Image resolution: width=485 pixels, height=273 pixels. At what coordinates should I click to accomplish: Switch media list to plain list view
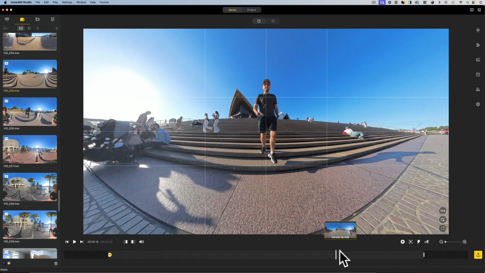(38, 28)
